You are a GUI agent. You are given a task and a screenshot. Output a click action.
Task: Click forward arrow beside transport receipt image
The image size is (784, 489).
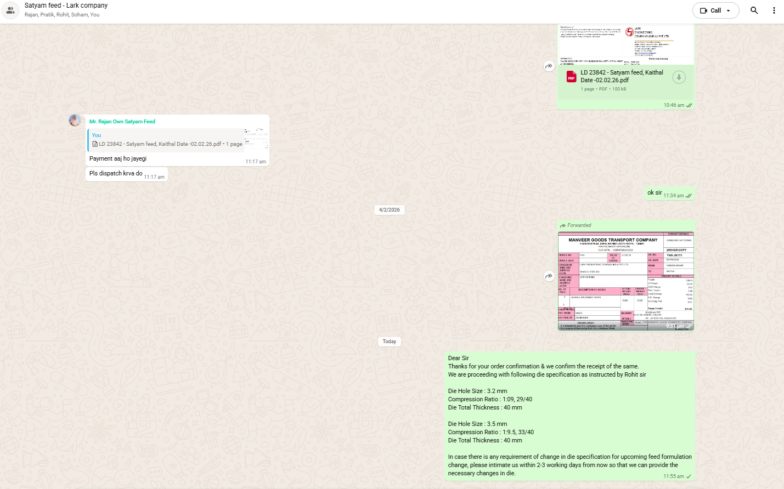click(x=549, y=276)
